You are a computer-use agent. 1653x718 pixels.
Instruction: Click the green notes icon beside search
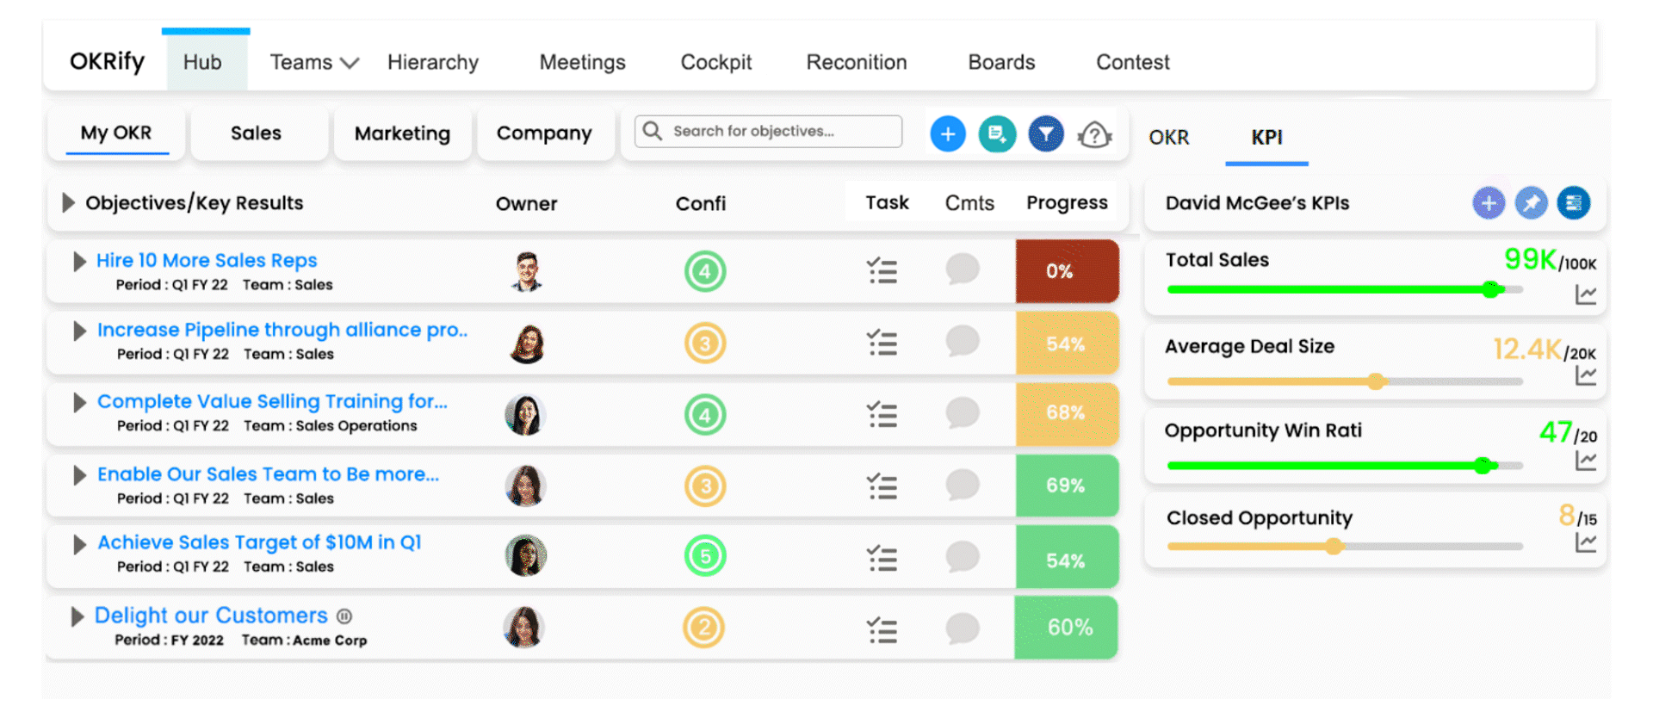click(x=997, y=134)
